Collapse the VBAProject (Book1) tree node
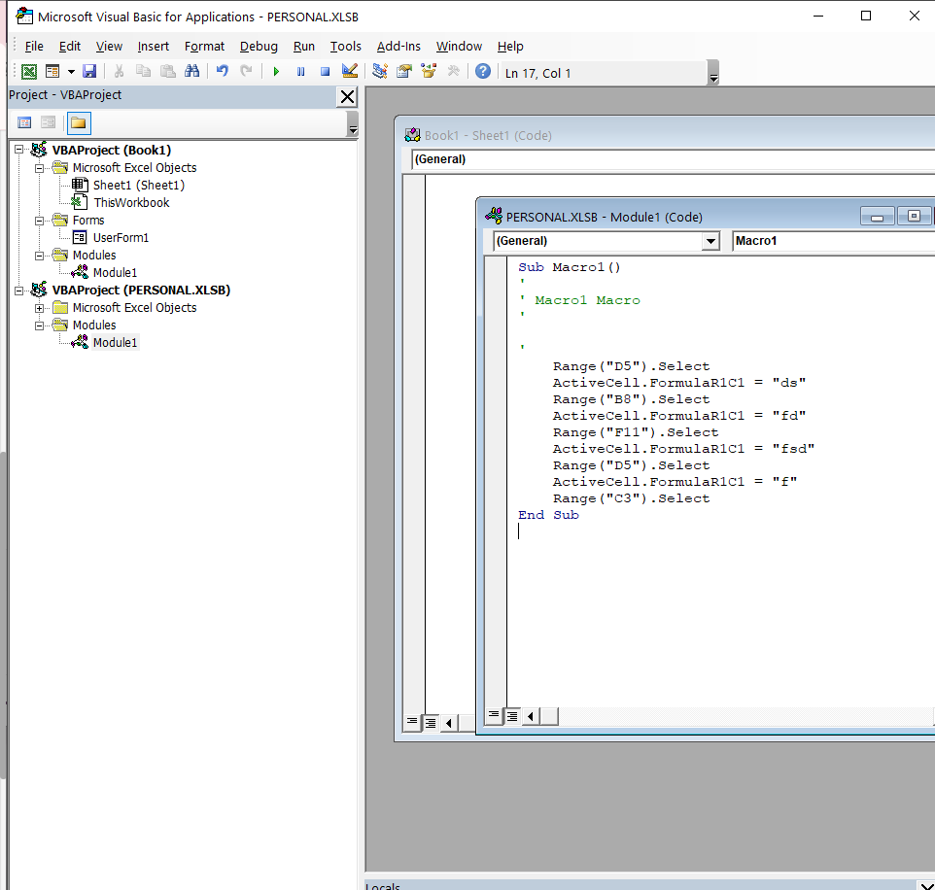The width and height of the screenshot is (935, 890). (x=18, y=151)
